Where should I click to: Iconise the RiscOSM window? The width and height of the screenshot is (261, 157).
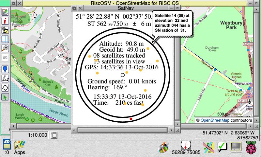250,3
